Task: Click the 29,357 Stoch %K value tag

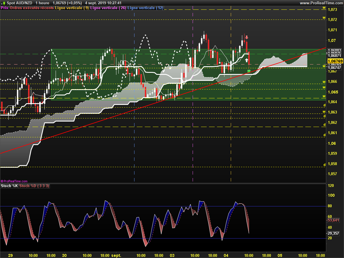Action: [x=333, y=233]
